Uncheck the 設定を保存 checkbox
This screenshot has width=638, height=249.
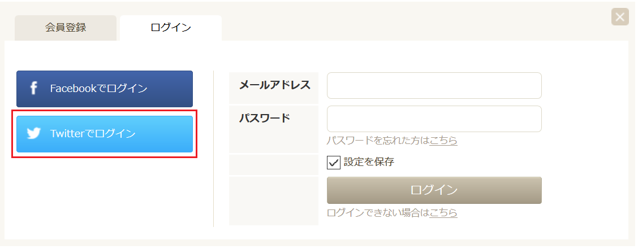coord(334,163)
